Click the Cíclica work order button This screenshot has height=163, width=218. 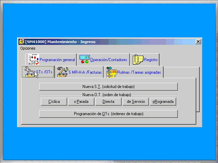[x=54, y=102]
